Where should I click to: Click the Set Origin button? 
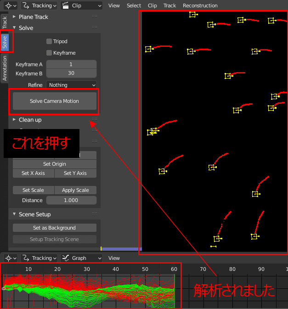pyautogui.click(x=55, y=164)
